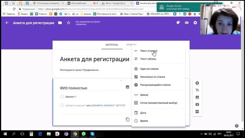The height and width of the screenshot is (138, 245).
Task: Click Добавить вариант text
Action: (x=76, y=105)
